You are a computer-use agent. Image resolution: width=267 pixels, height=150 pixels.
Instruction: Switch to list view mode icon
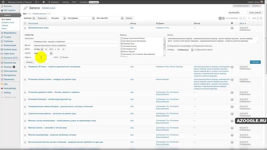point(220,18)
